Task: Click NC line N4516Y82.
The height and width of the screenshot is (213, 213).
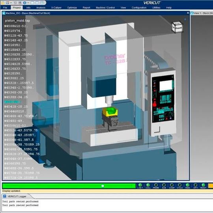Action: (x=13, y=45)
